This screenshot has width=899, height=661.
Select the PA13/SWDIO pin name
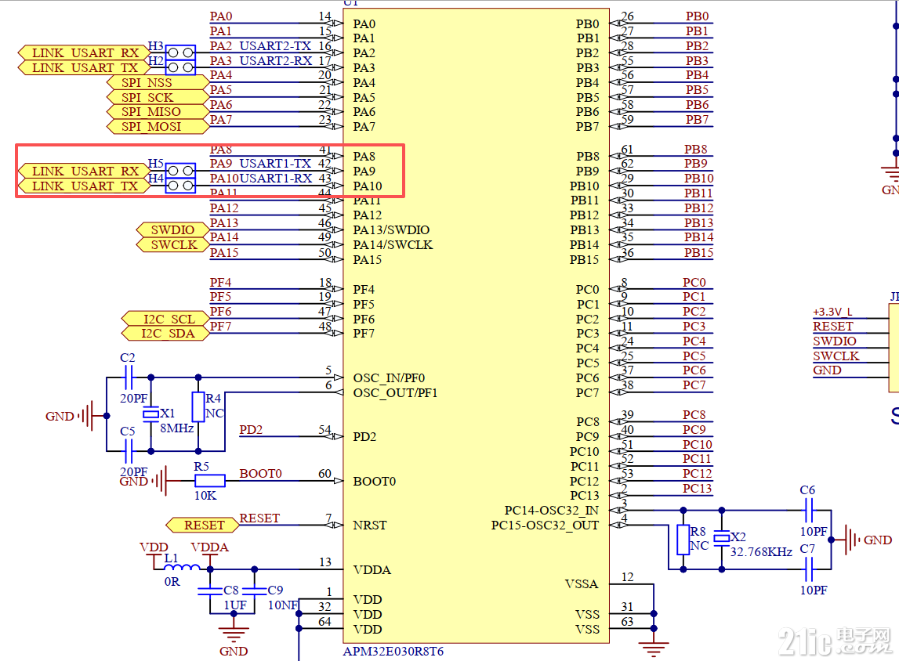(x=391, y=229)
